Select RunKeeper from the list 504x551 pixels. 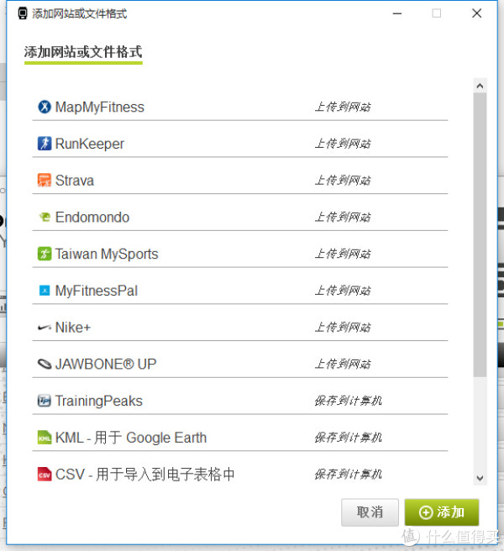(240, 144)
